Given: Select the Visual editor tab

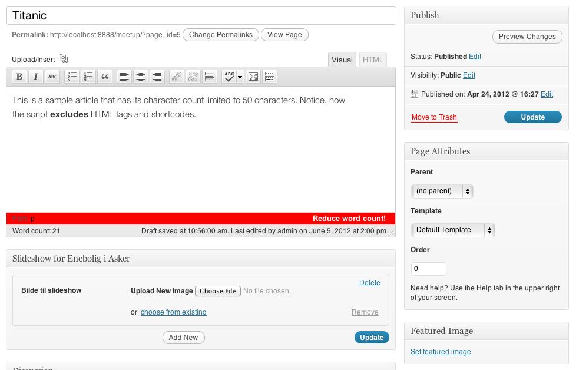Looking at the screenshot, I should point(342,60).
